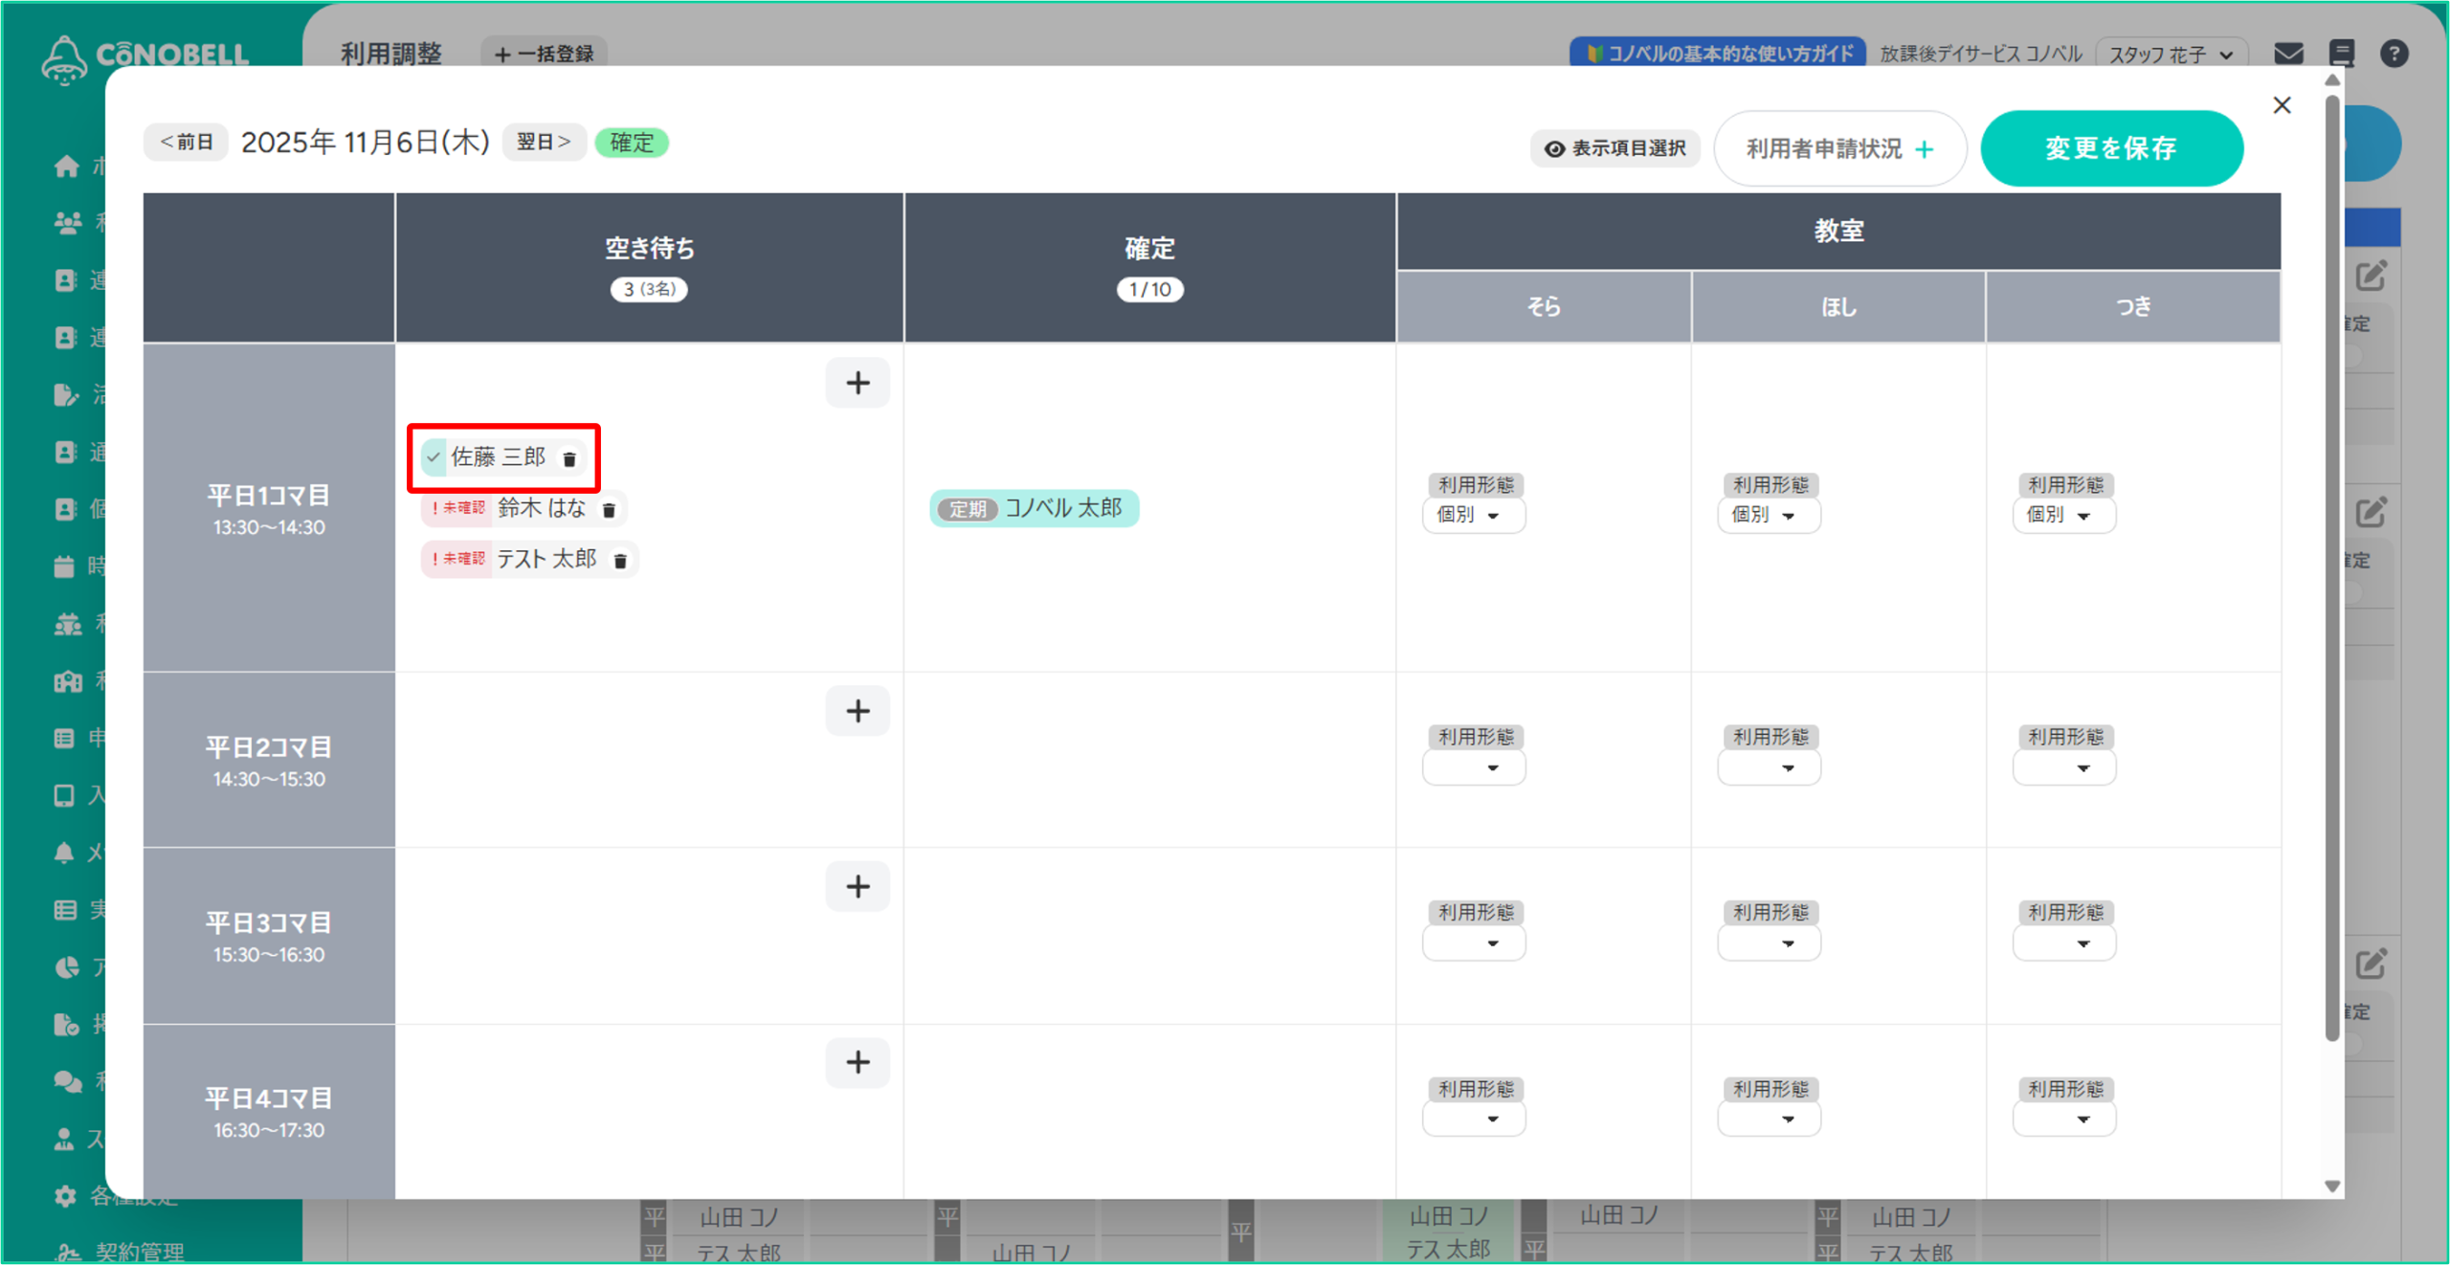Add a waiting user to 平日1コマ目
This screenshot has width=2450, height=1265.
[857, 383]
